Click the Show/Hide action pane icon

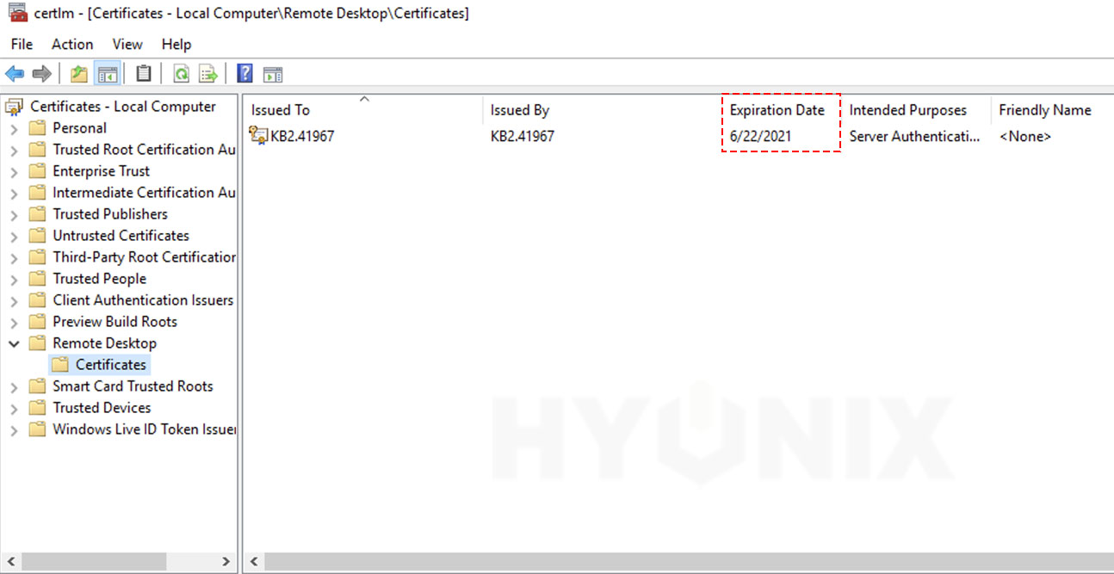point(272,73)
